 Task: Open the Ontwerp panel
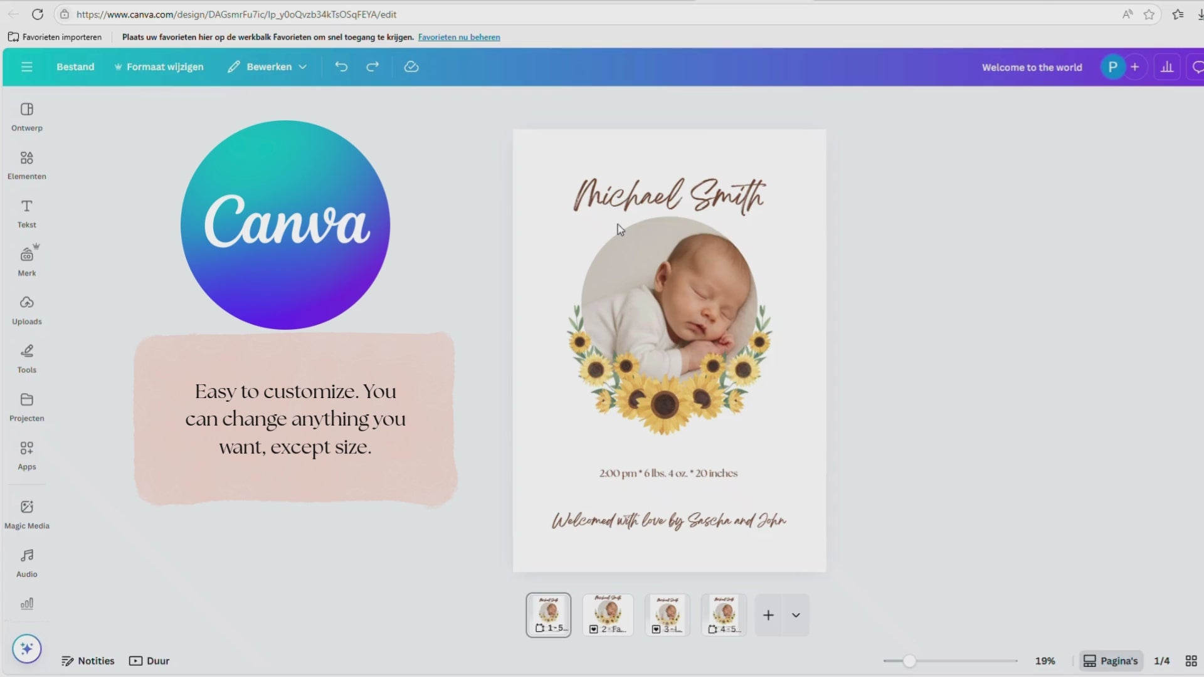[x=26, y=117]
